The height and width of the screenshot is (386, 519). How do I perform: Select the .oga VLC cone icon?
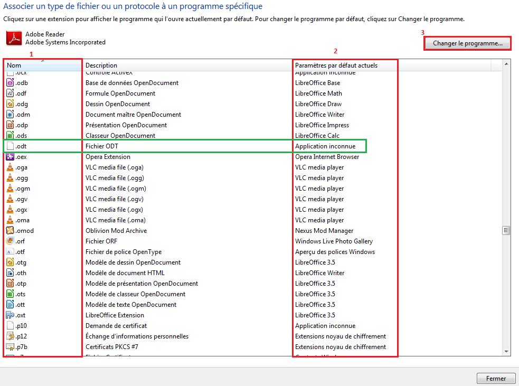tap(10, 167)
